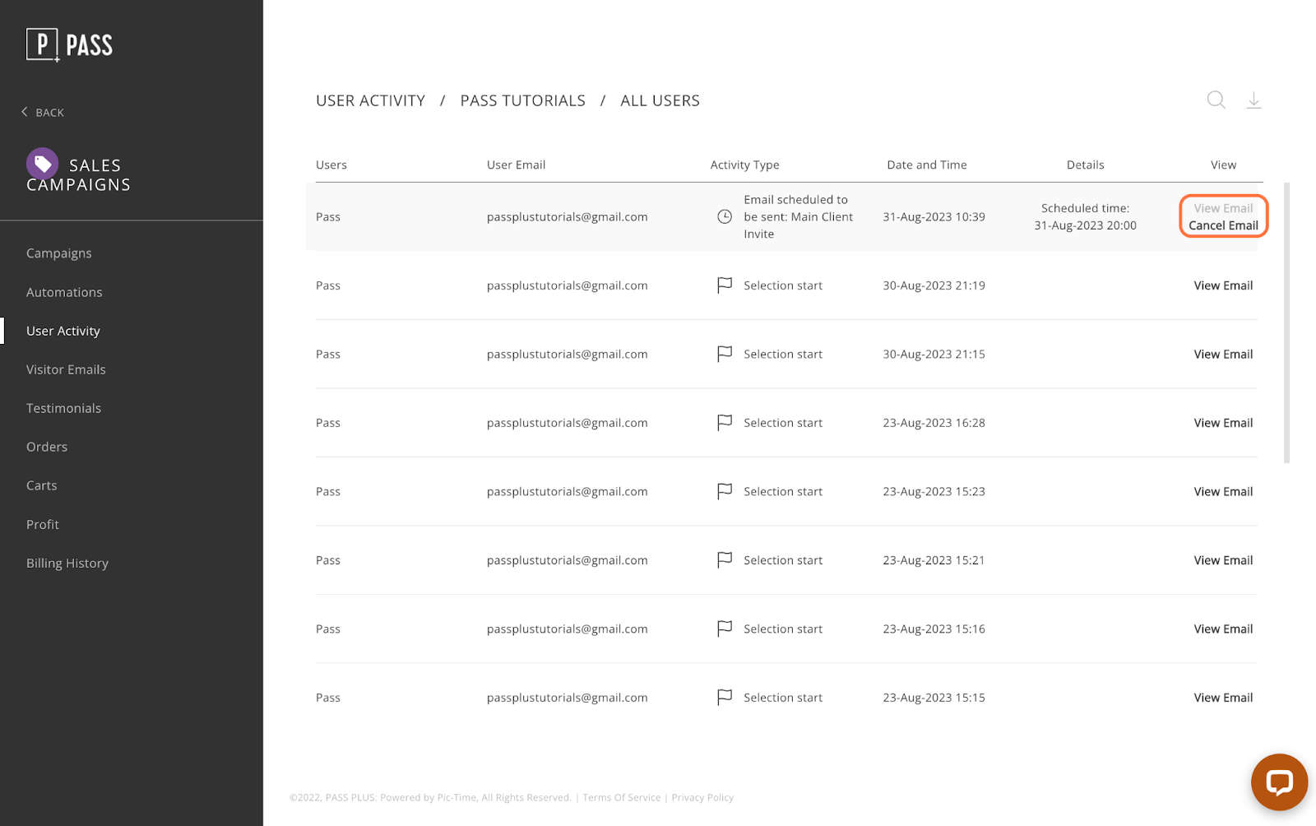
Task: Click flag icon in 23-Aug-2023 15:15 row
Action: pyautogui.click(x=725, y=698)
